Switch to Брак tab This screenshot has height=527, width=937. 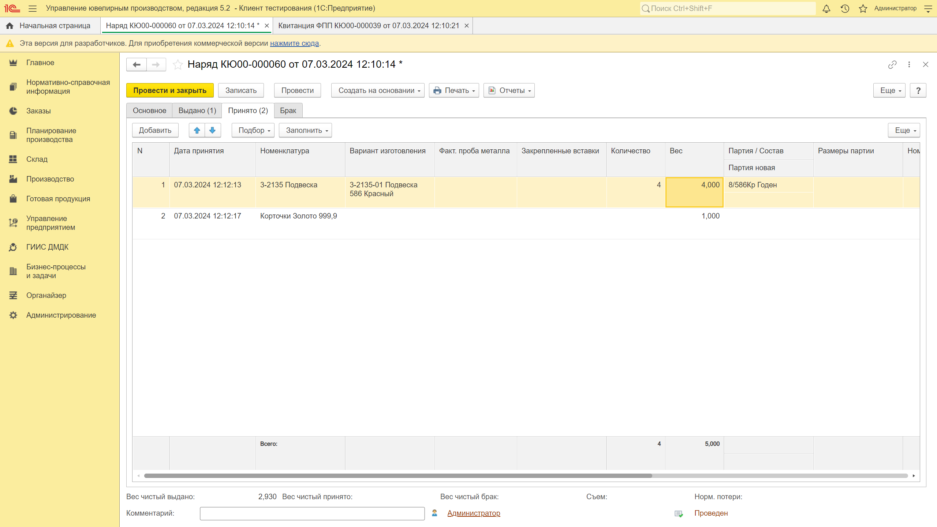pyautogui.click(x=288, y=111)
